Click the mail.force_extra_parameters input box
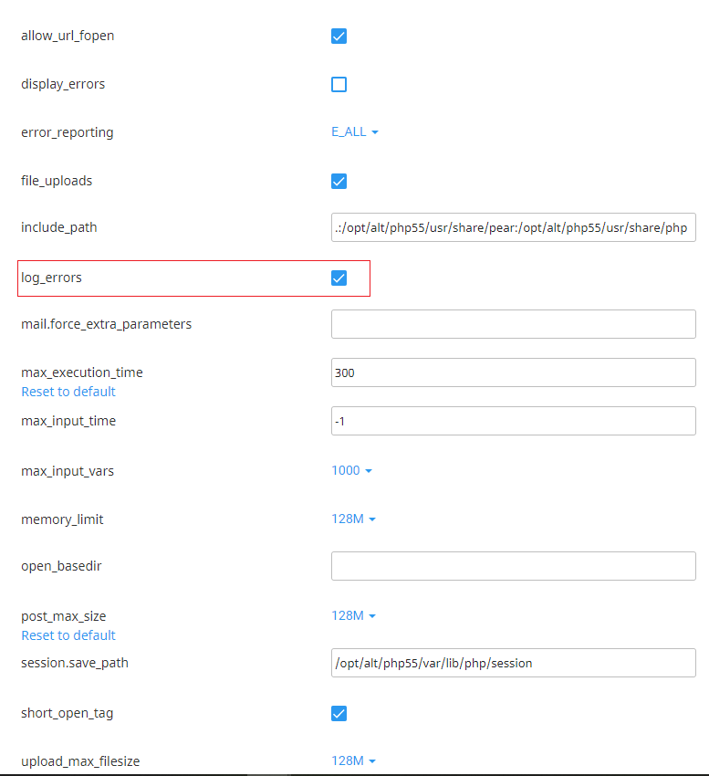 (x=514, y=324)
